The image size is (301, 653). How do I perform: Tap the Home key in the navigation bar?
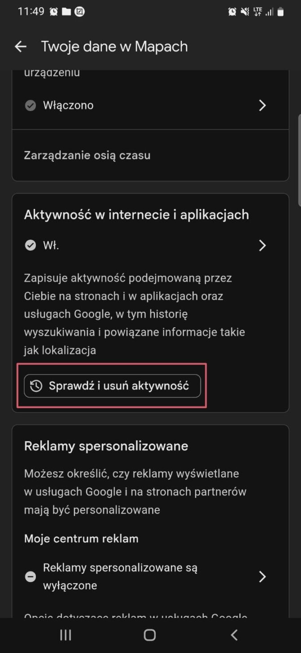click(x=150, y=635)
